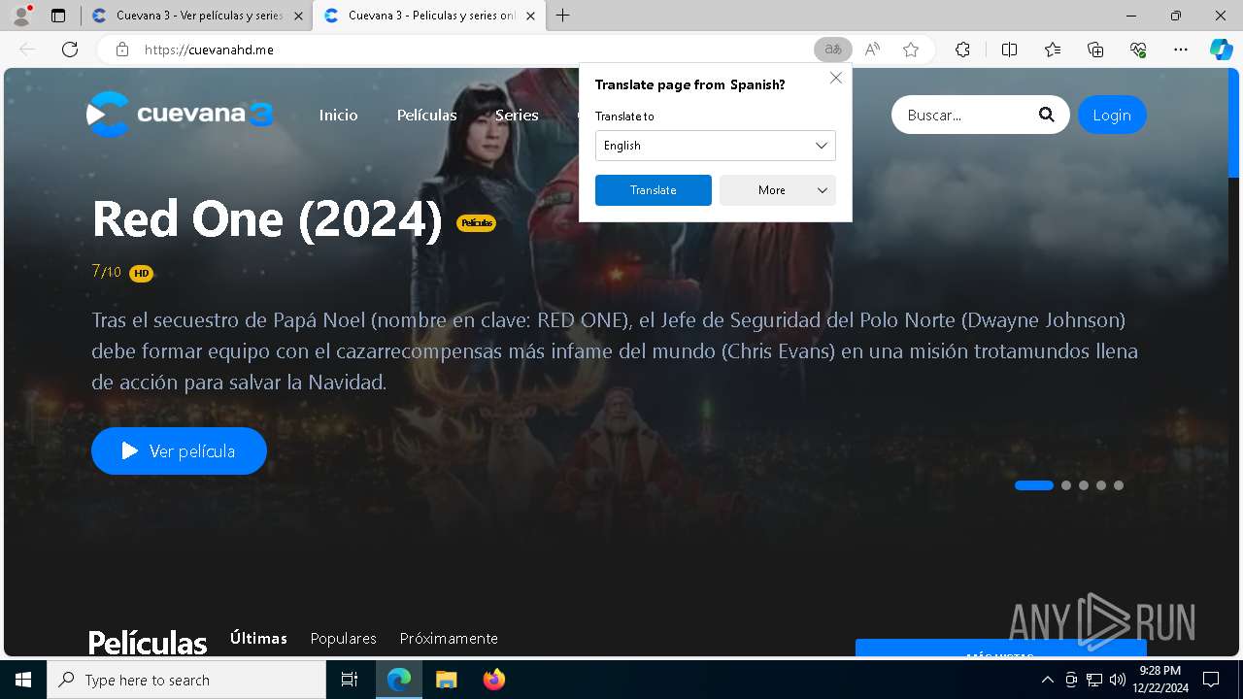
Task: Open Películas in site navigation
Action: [x=426, y=115]
